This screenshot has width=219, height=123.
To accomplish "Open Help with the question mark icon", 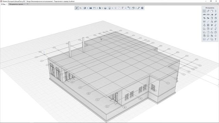I will (x=142, y=8).
